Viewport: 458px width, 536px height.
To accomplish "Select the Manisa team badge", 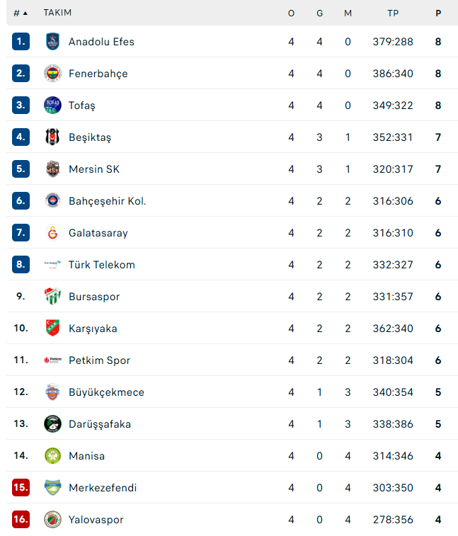I will tap(52, 456).
